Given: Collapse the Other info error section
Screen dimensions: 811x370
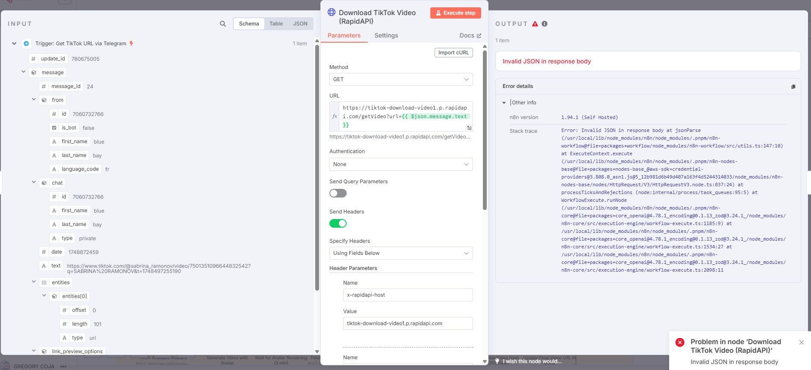Looking at the screenshot, I should pos(504,103).
